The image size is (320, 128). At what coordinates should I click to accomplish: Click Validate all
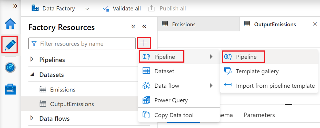click(x=122, y=8)
